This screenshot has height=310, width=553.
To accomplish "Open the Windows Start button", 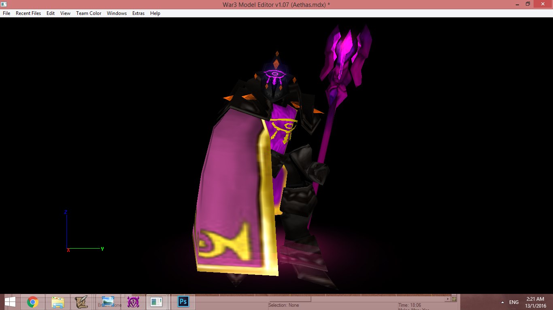I will (x=10, y=302).
